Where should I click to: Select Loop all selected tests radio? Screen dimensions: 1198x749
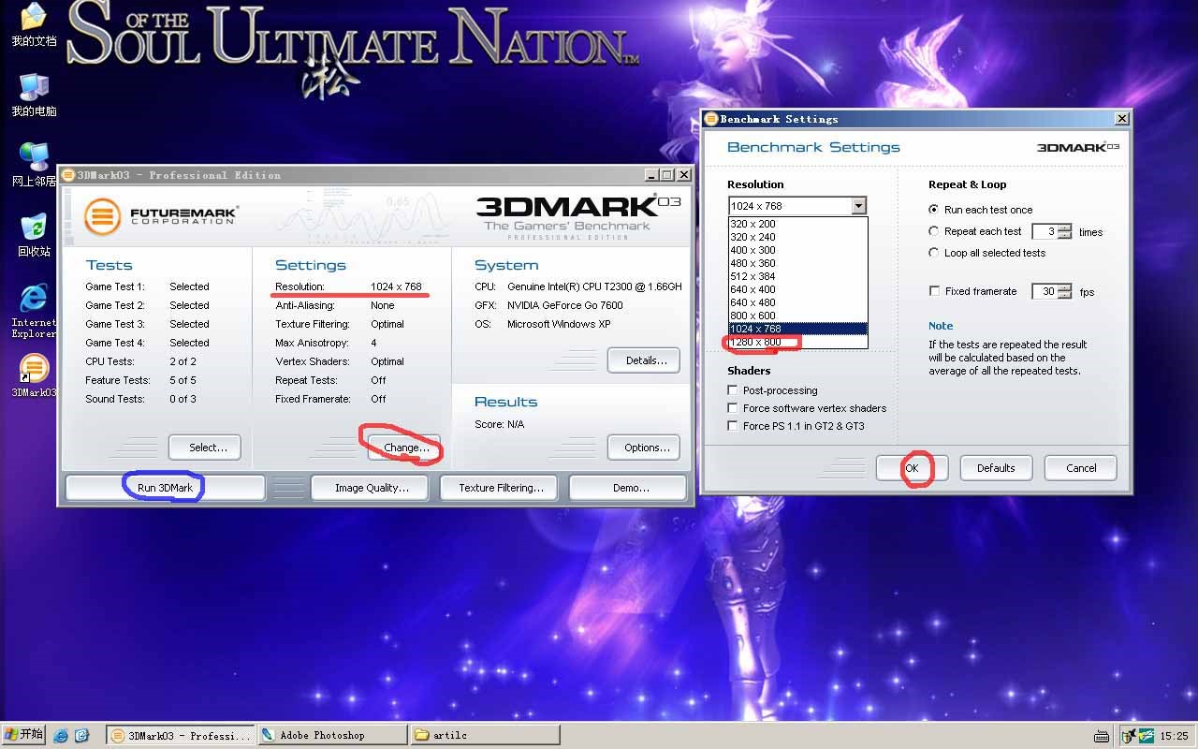(x=934, y=253)
